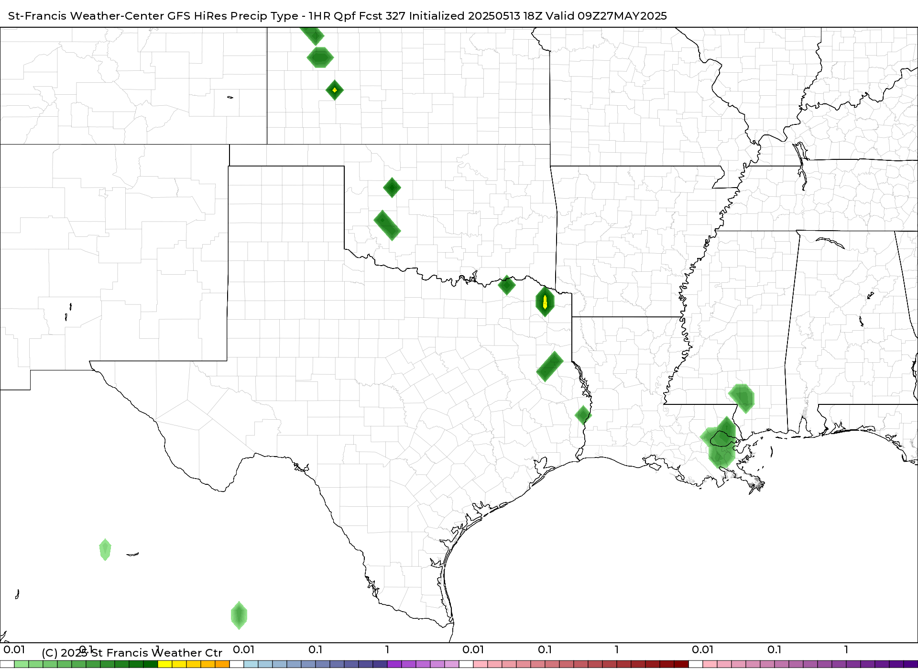This screenshot has width=918, height=670.
Task: Click the 0.01 label above the blue scale
Action: click(244, 649)
